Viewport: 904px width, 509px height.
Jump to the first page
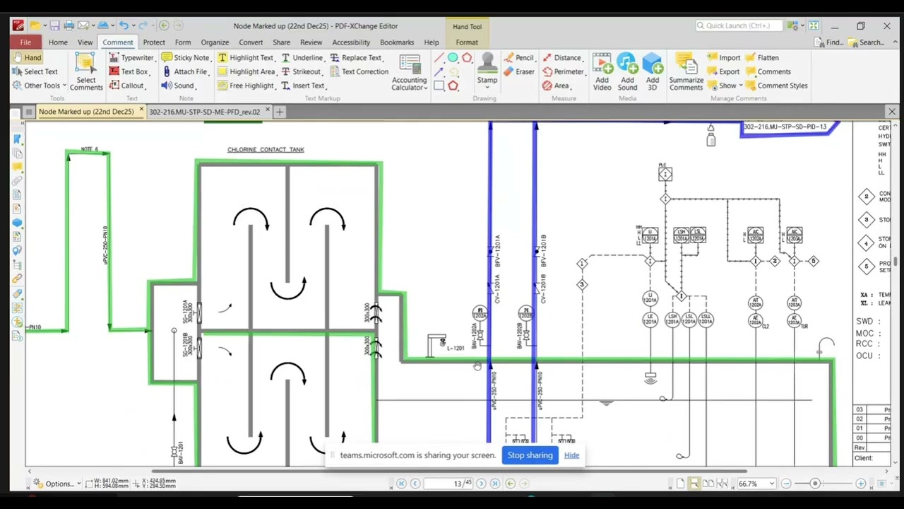pyautogui.click(x=401, y=484)
